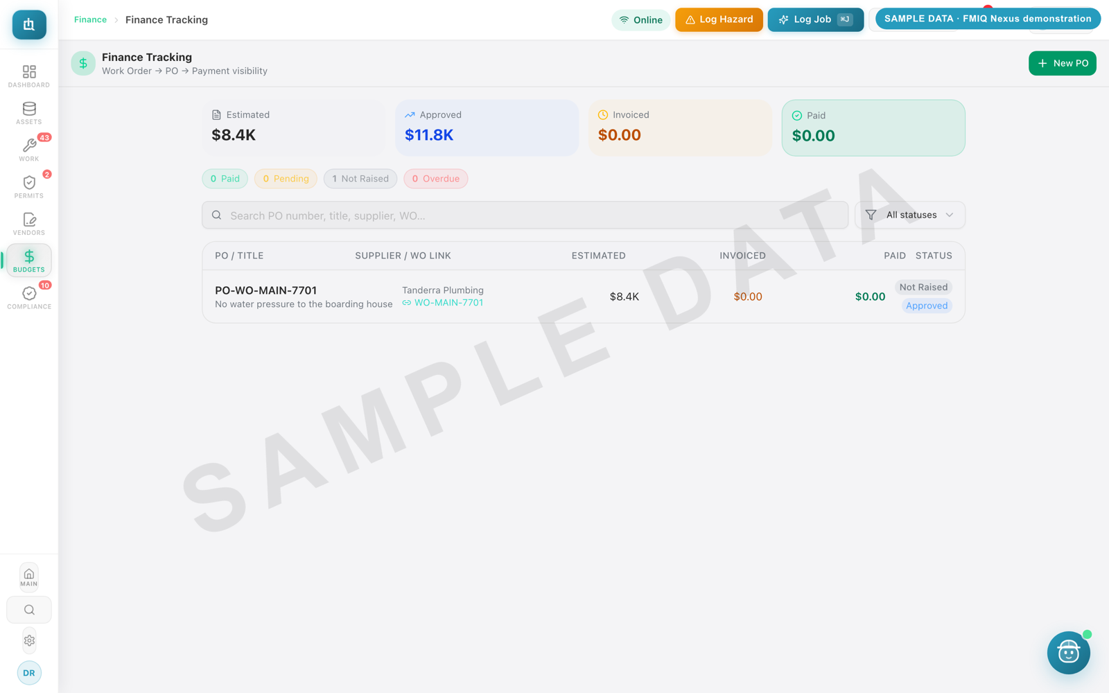Toggle the 1 Not Raised filter chip
Screen dimensions: 1109x693
click(360, 179)
